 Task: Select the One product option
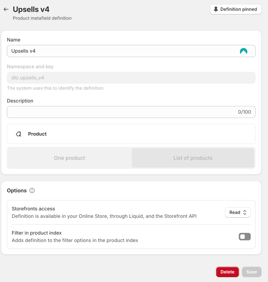[69, 158]
